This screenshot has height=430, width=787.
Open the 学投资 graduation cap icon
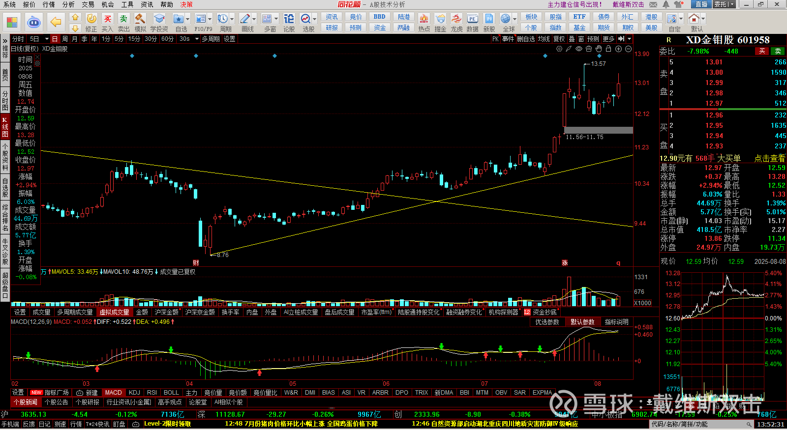(x=159, y=19)
